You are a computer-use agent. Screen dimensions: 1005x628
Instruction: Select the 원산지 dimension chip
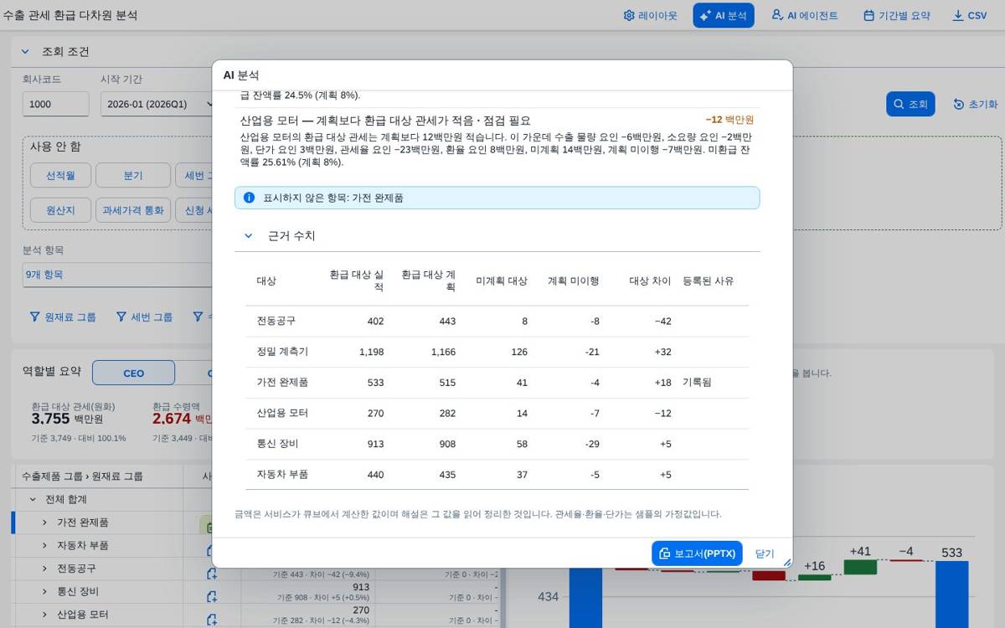tap(59, 209)
